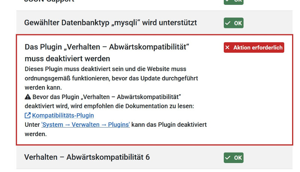
Task: Click the checkmark icon in the mysqli OK badge
Action: coord(228,23)
